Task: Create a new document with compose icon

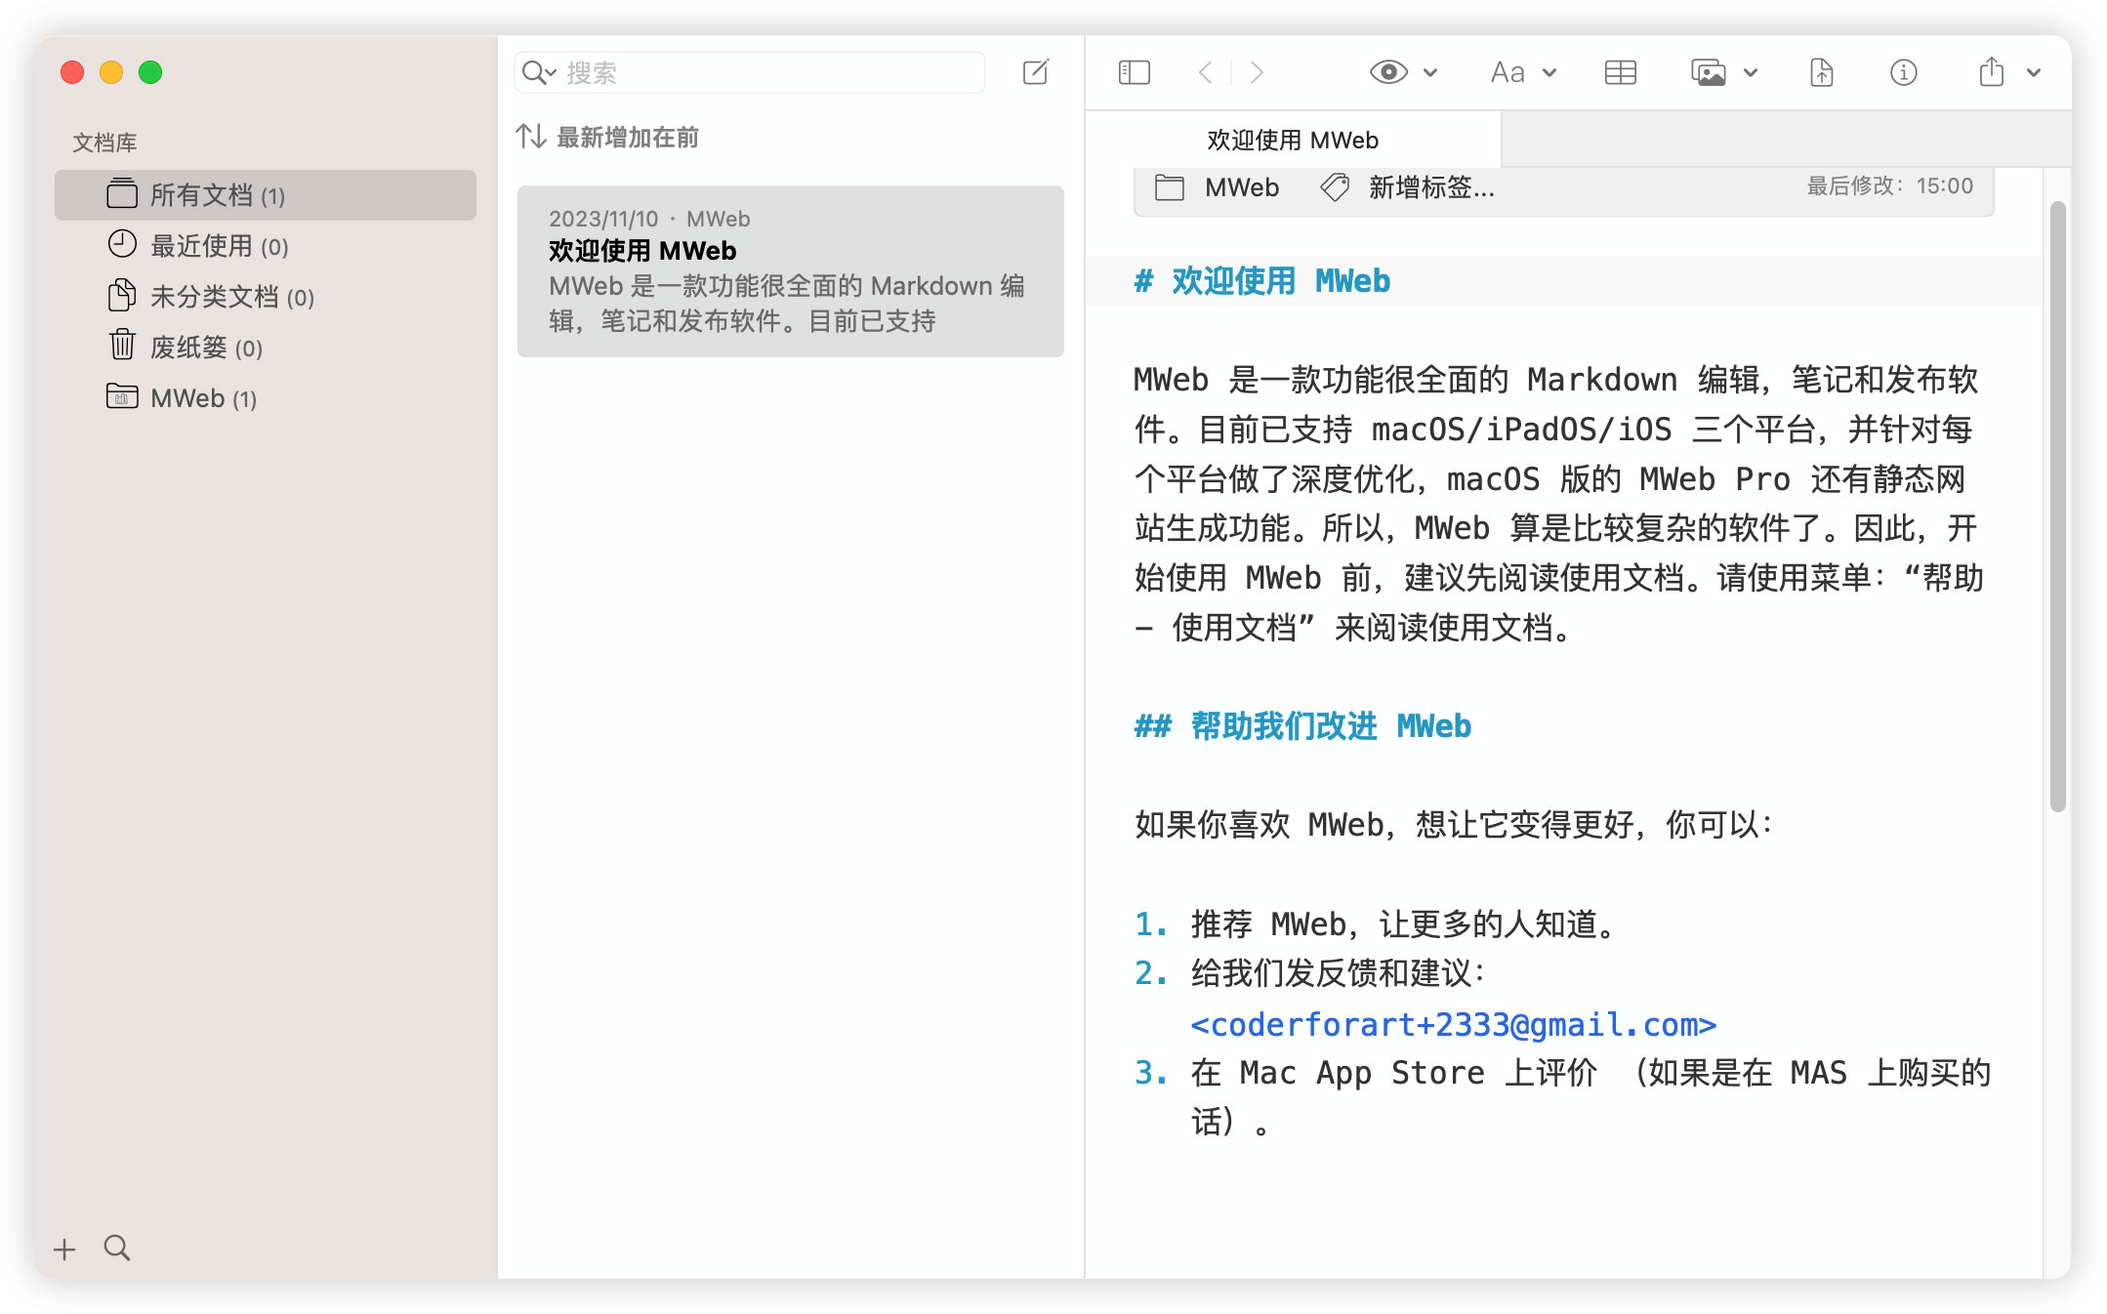Action: [x=1036, y=72]
